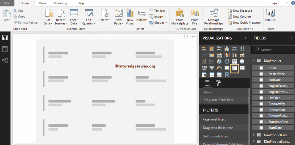
Task: Select the Slicer visual
Action: click(x=204, y=75)
